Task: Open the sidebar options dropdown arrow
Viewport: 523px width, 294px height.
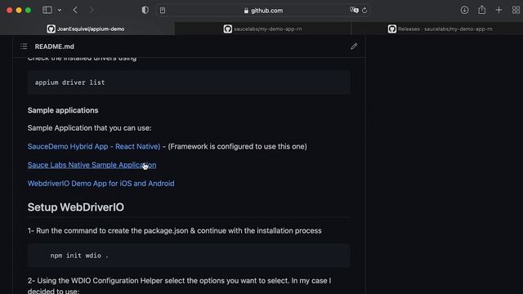Action: click(x=60, y=11)
